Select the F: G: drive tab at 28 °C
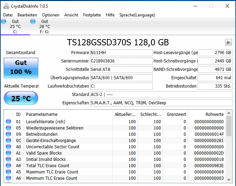236x186 pixels. click(45, 27)
